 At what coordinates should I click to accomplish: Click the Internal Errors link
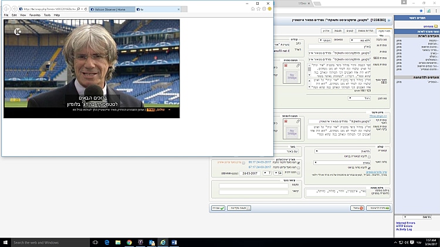click(x=405, y=223)
